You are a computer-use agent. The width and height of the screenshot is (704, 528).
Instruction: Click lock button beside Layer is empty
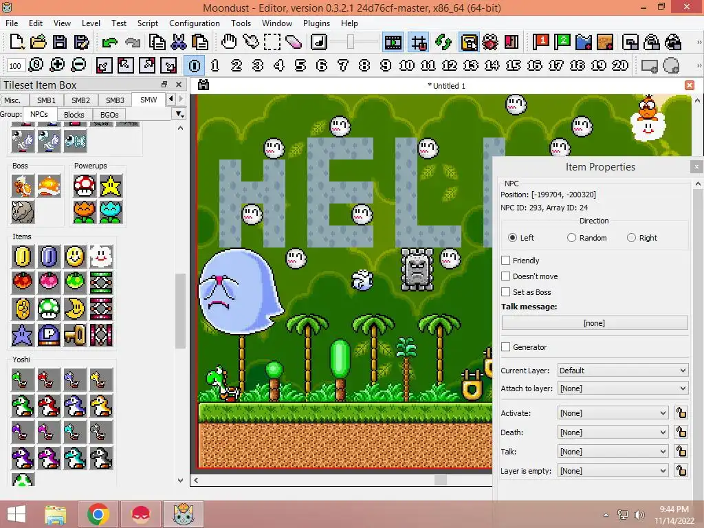tap(681, 471)
